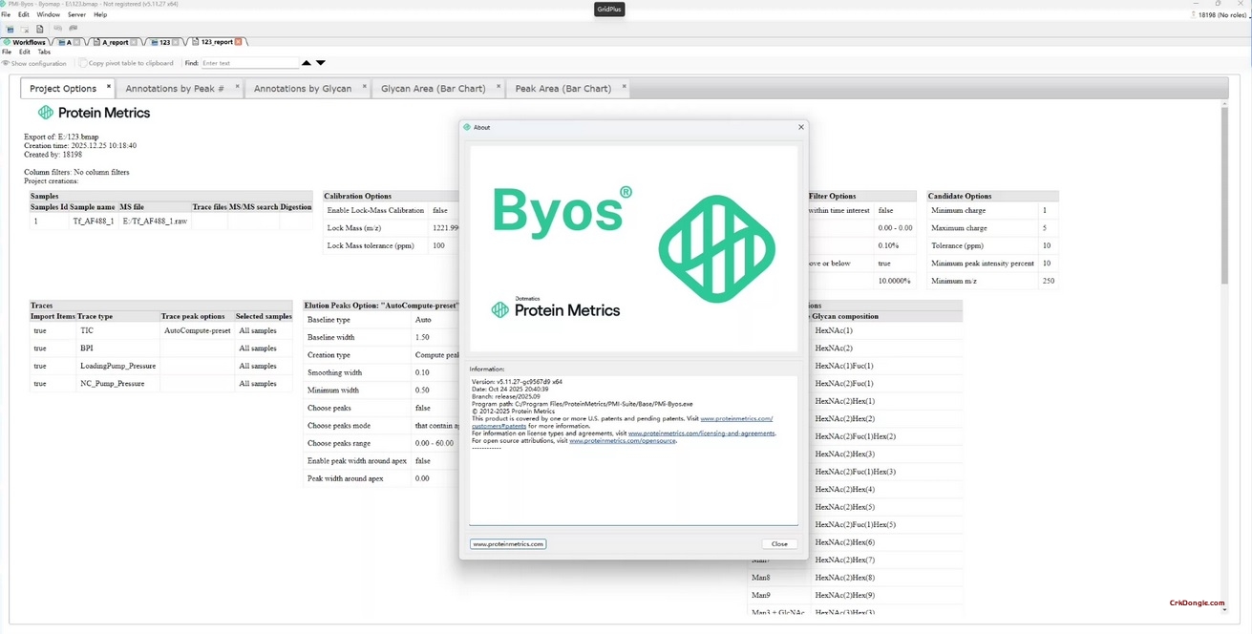Open the Server menu
The image size is (1252, 634).
[76, 14]
